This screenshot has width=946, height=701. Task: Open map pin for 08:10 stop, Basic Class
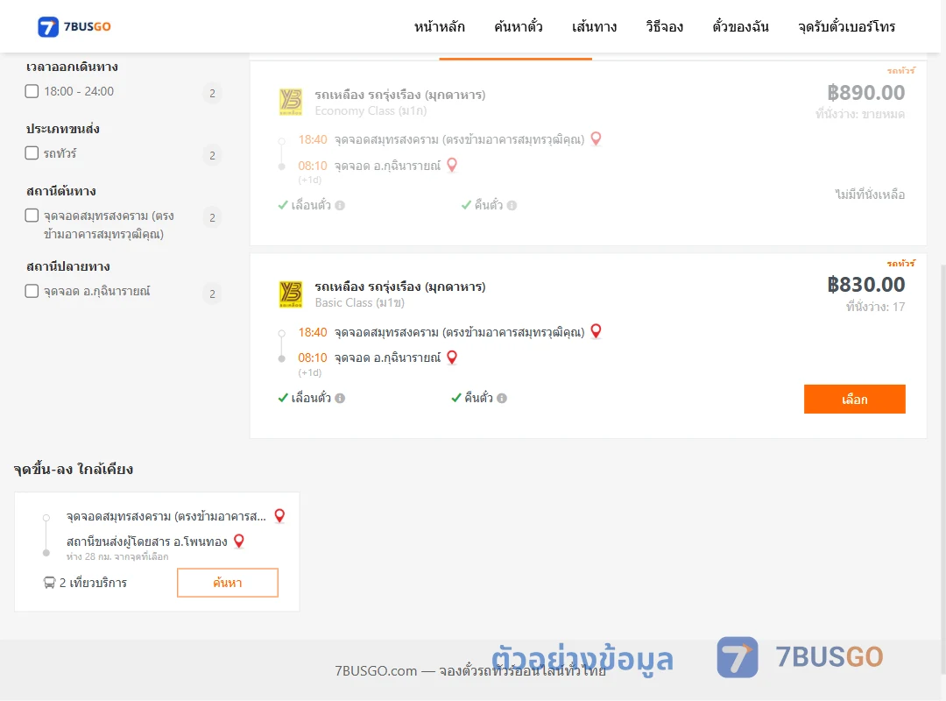pyautogui.click(x=452, y=358)
